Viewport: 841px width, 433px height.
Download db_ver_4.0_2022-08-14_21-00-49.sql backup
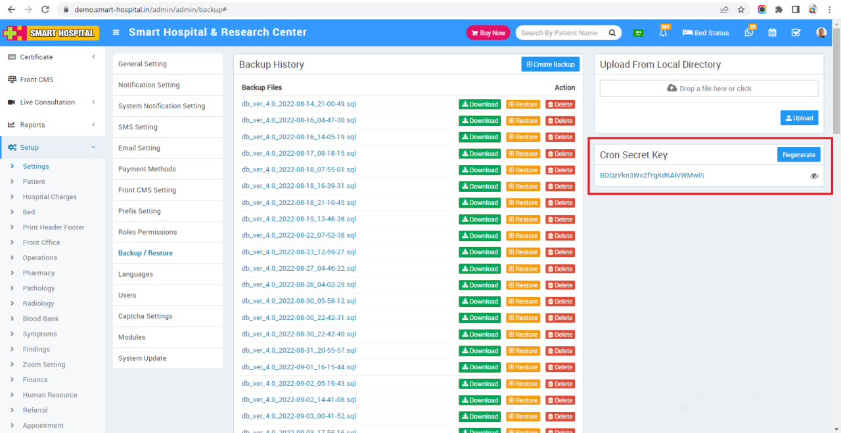click(480, 104)
